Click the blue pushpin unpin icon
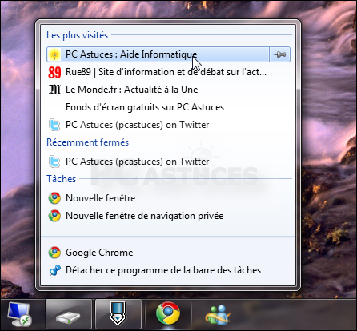The image size is (357, 331). (55, 270)
